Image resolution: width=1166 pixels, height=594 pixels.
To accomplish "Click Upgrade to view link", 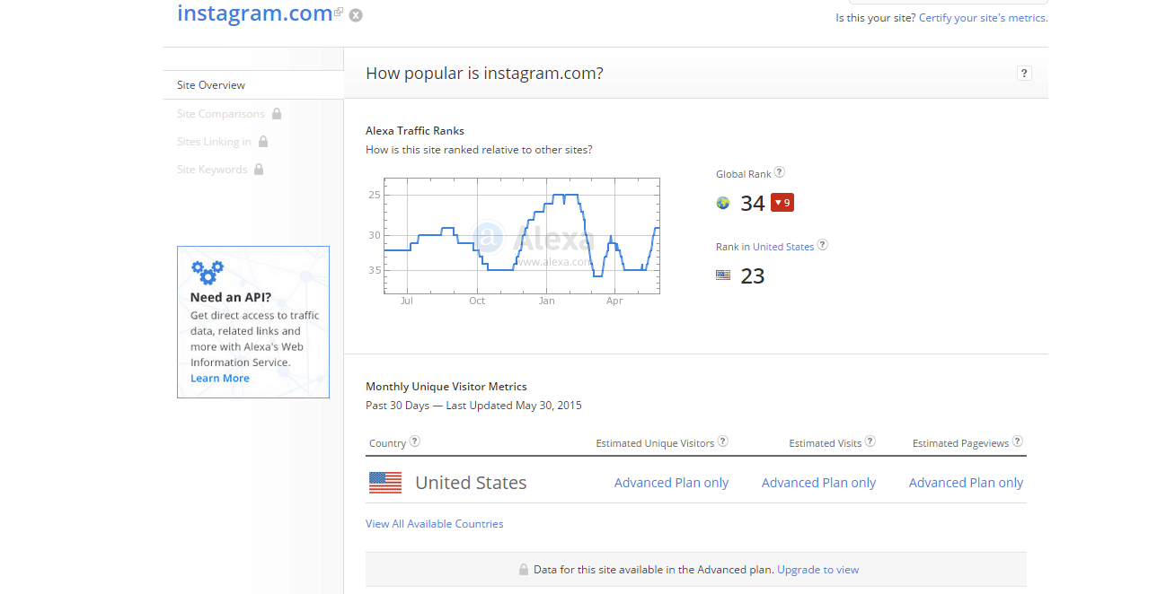I will click(x=818, y=570).
